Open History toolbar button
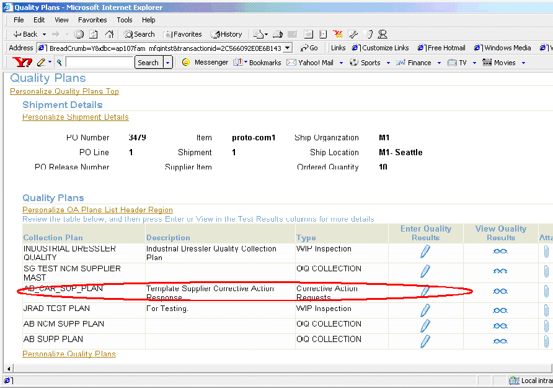The image size is (553, 388). point(226,34)
